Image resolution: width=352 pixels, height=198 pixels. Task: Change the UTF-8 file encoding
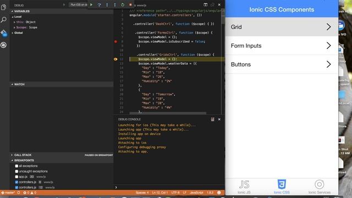pyautogui.click(x=175, y=193)
